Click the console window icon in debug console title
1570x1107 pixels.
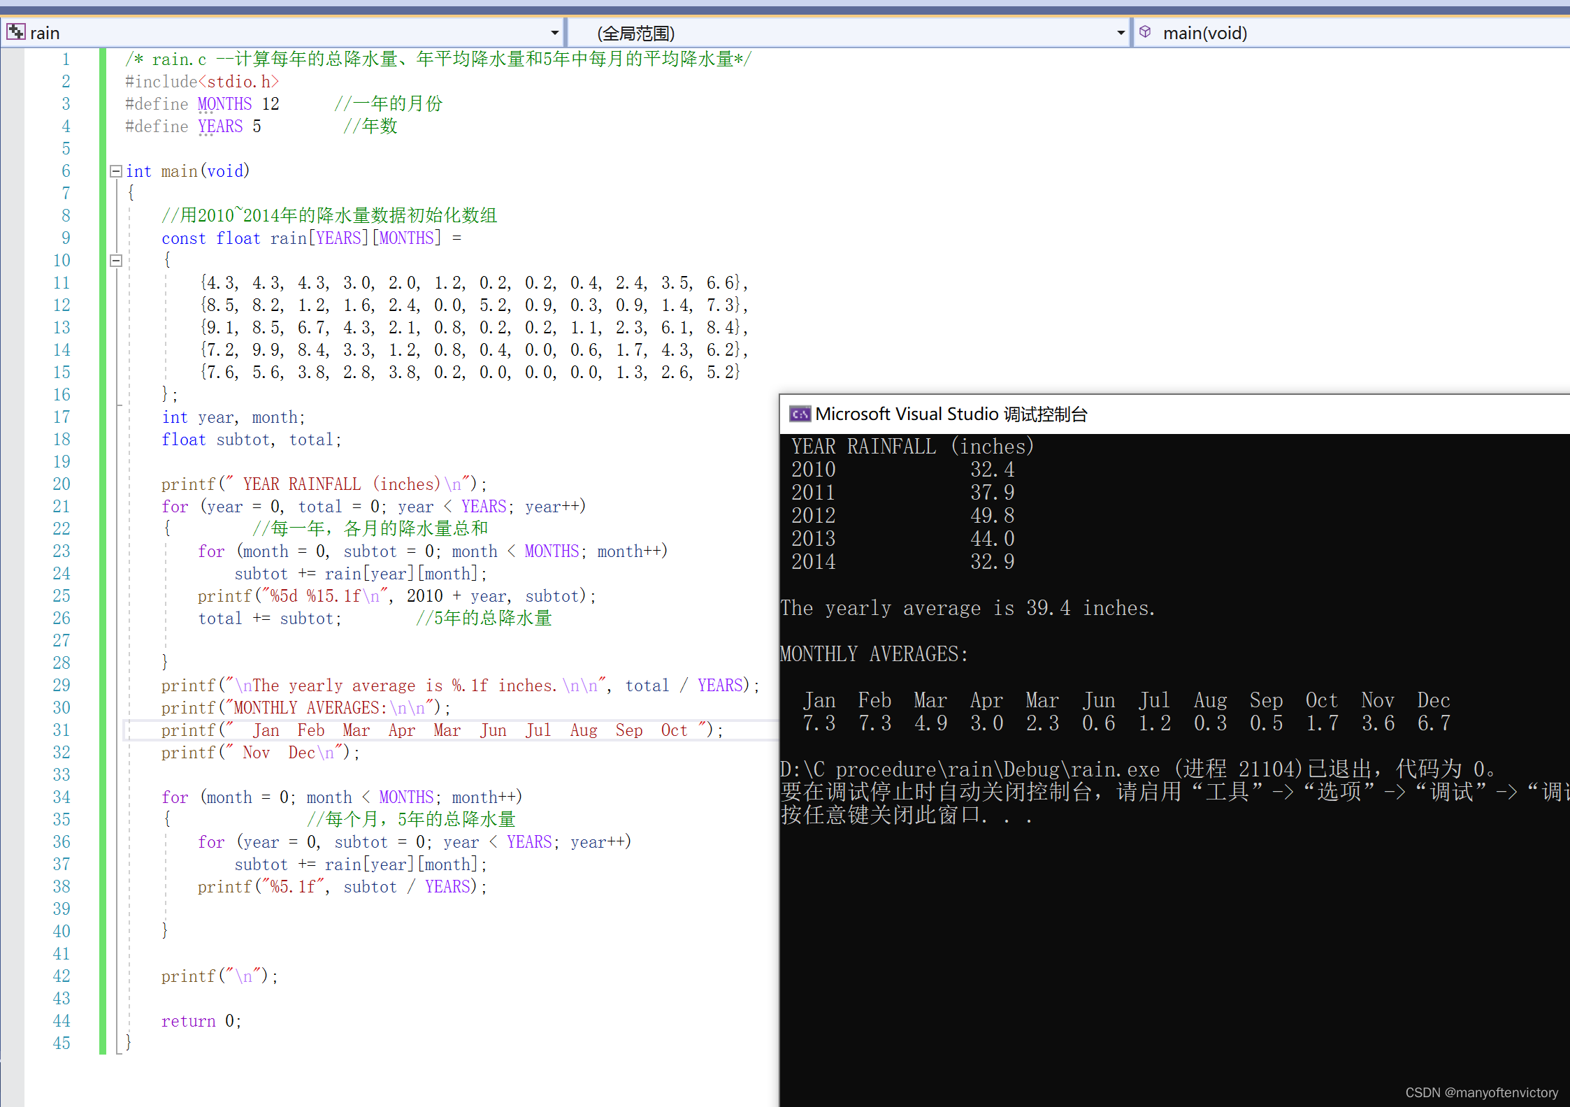coord(800,414)
